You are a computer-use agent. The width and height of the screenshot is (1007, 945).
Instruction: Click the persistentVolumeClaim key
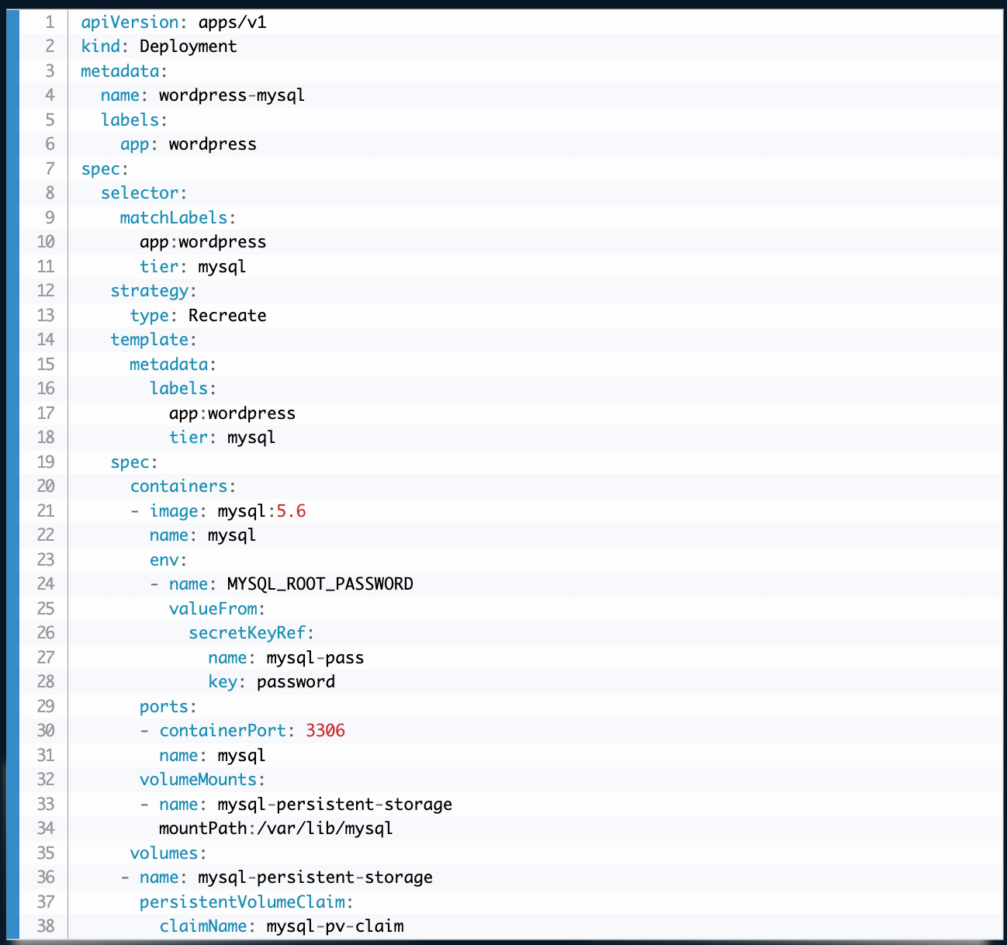[242, 902]
